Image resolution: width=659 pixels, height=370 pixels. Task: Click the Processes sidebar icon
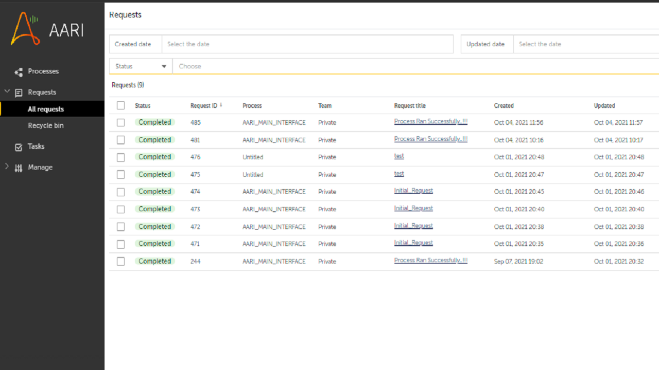[x=19, y=72]
